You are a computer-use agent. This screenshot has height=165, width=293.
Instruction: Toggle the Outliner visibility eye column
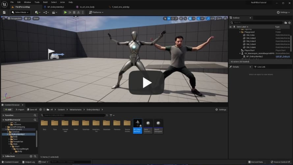coord(231,27)
